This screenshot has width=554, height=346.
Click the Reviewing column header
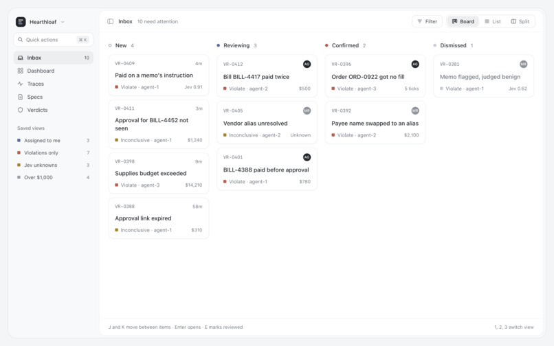(x=236, y=45)
